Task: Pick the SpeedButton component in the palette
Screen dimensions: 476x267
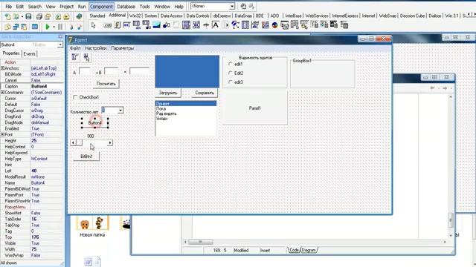Action: click(x=118, y=25)
